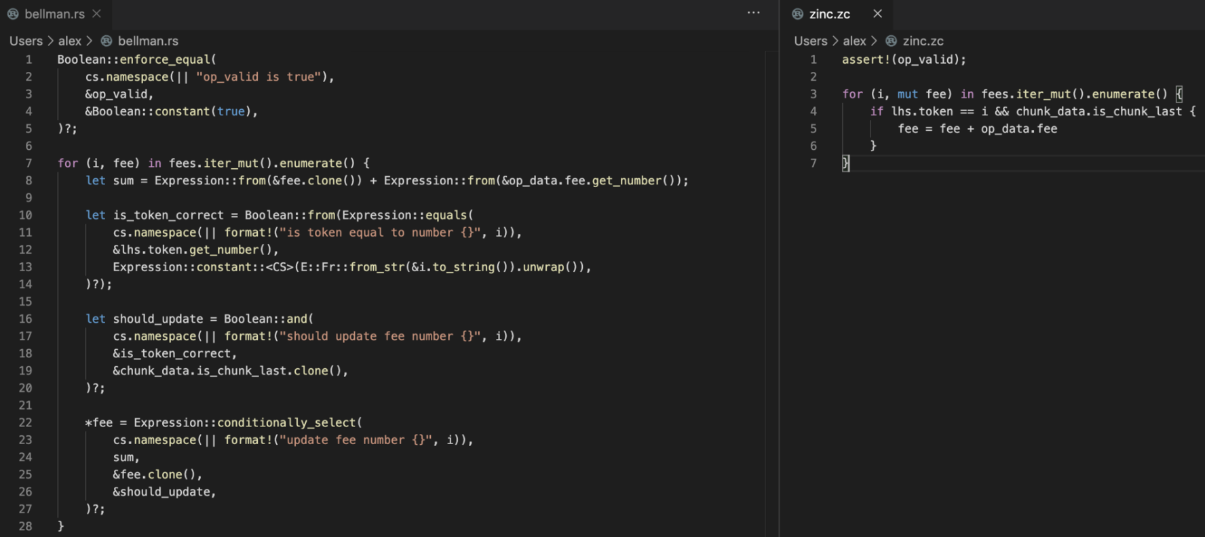Open the Users breadcrumb in bellman.rs pane

point(26,41)
